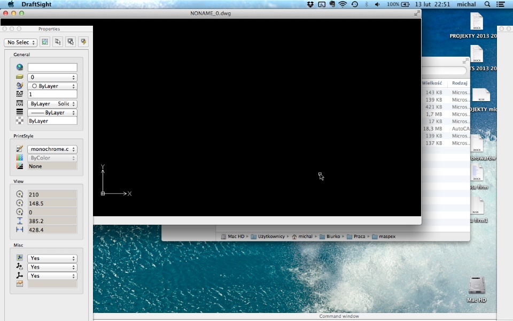Open the second Yes dropdown in Misc
513x321 pixels.
pos(52,267)
